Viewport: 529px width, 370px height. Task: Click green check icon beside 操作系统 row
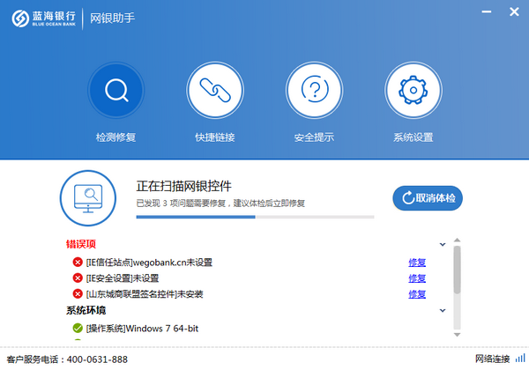pos(78,328)
